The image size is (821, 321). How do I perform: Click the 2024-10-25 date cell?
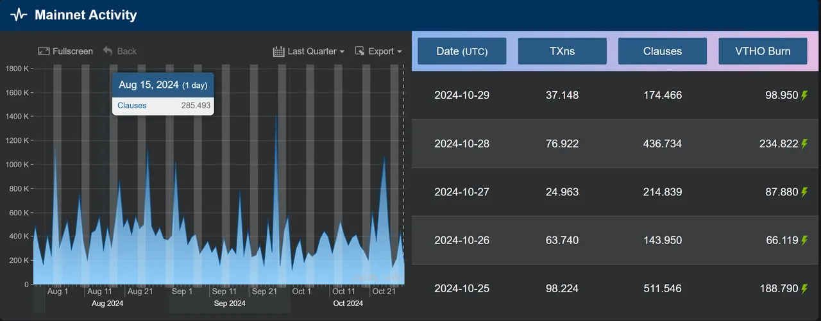[x=462, y=289]
